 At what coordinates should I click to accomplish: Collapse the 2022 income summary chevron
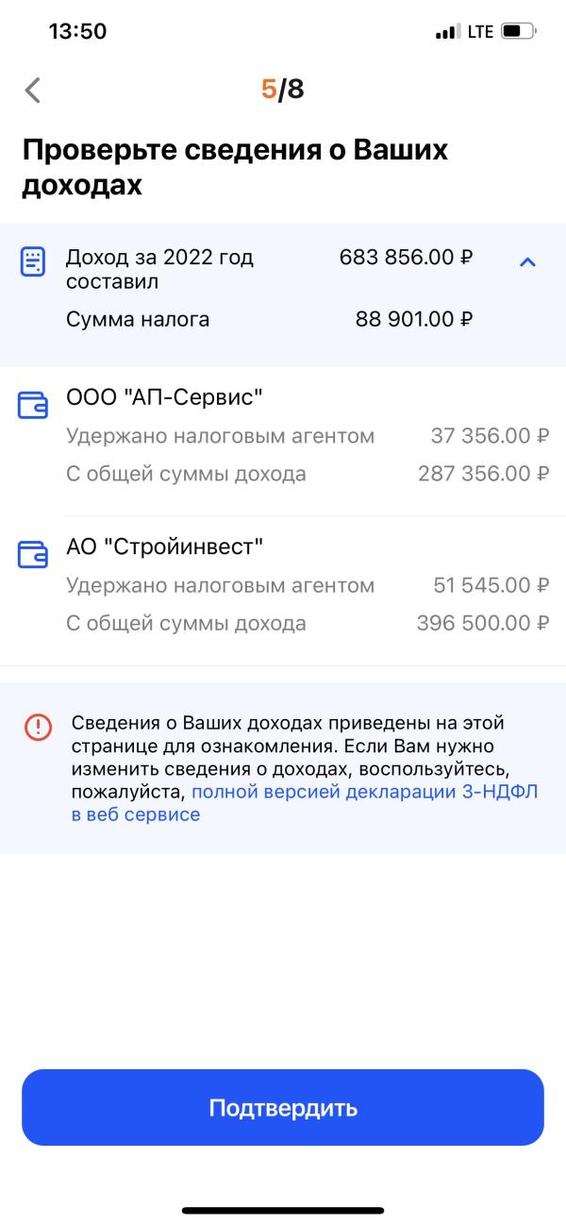pos(528,261)
